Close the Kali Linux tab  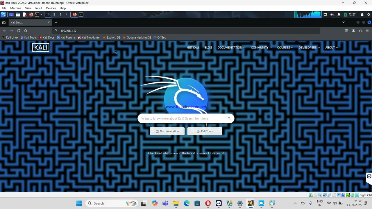pos(49,22)
